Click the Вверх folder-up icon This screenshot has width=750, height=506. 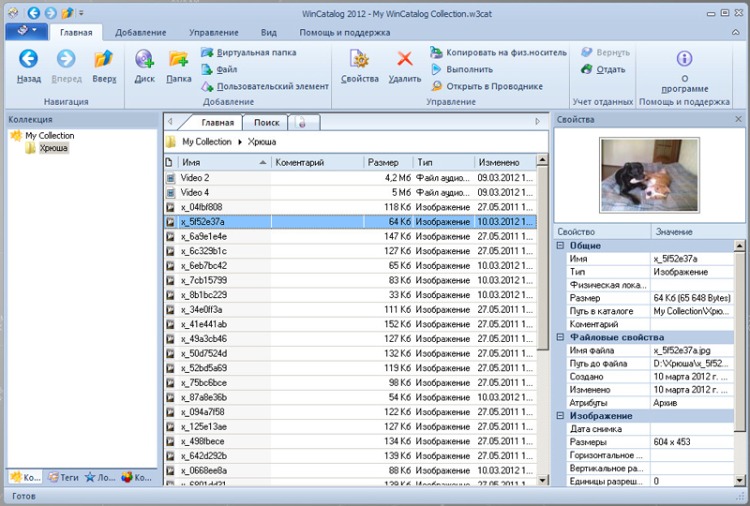click(104, 60)
